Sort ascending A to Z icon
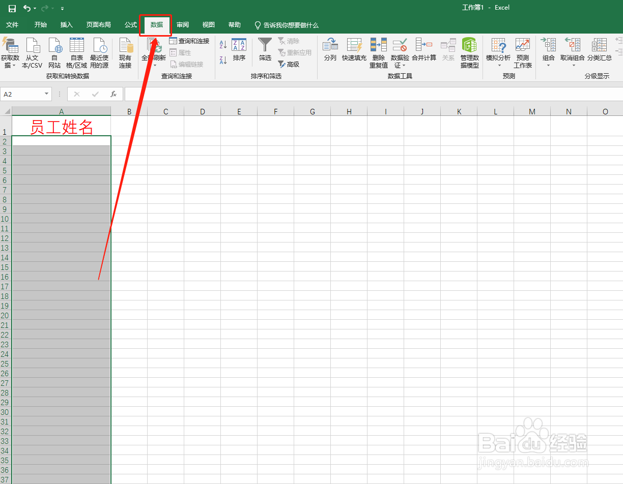The width and height of the screenshot is (623, 484). [x=223, y=45]
